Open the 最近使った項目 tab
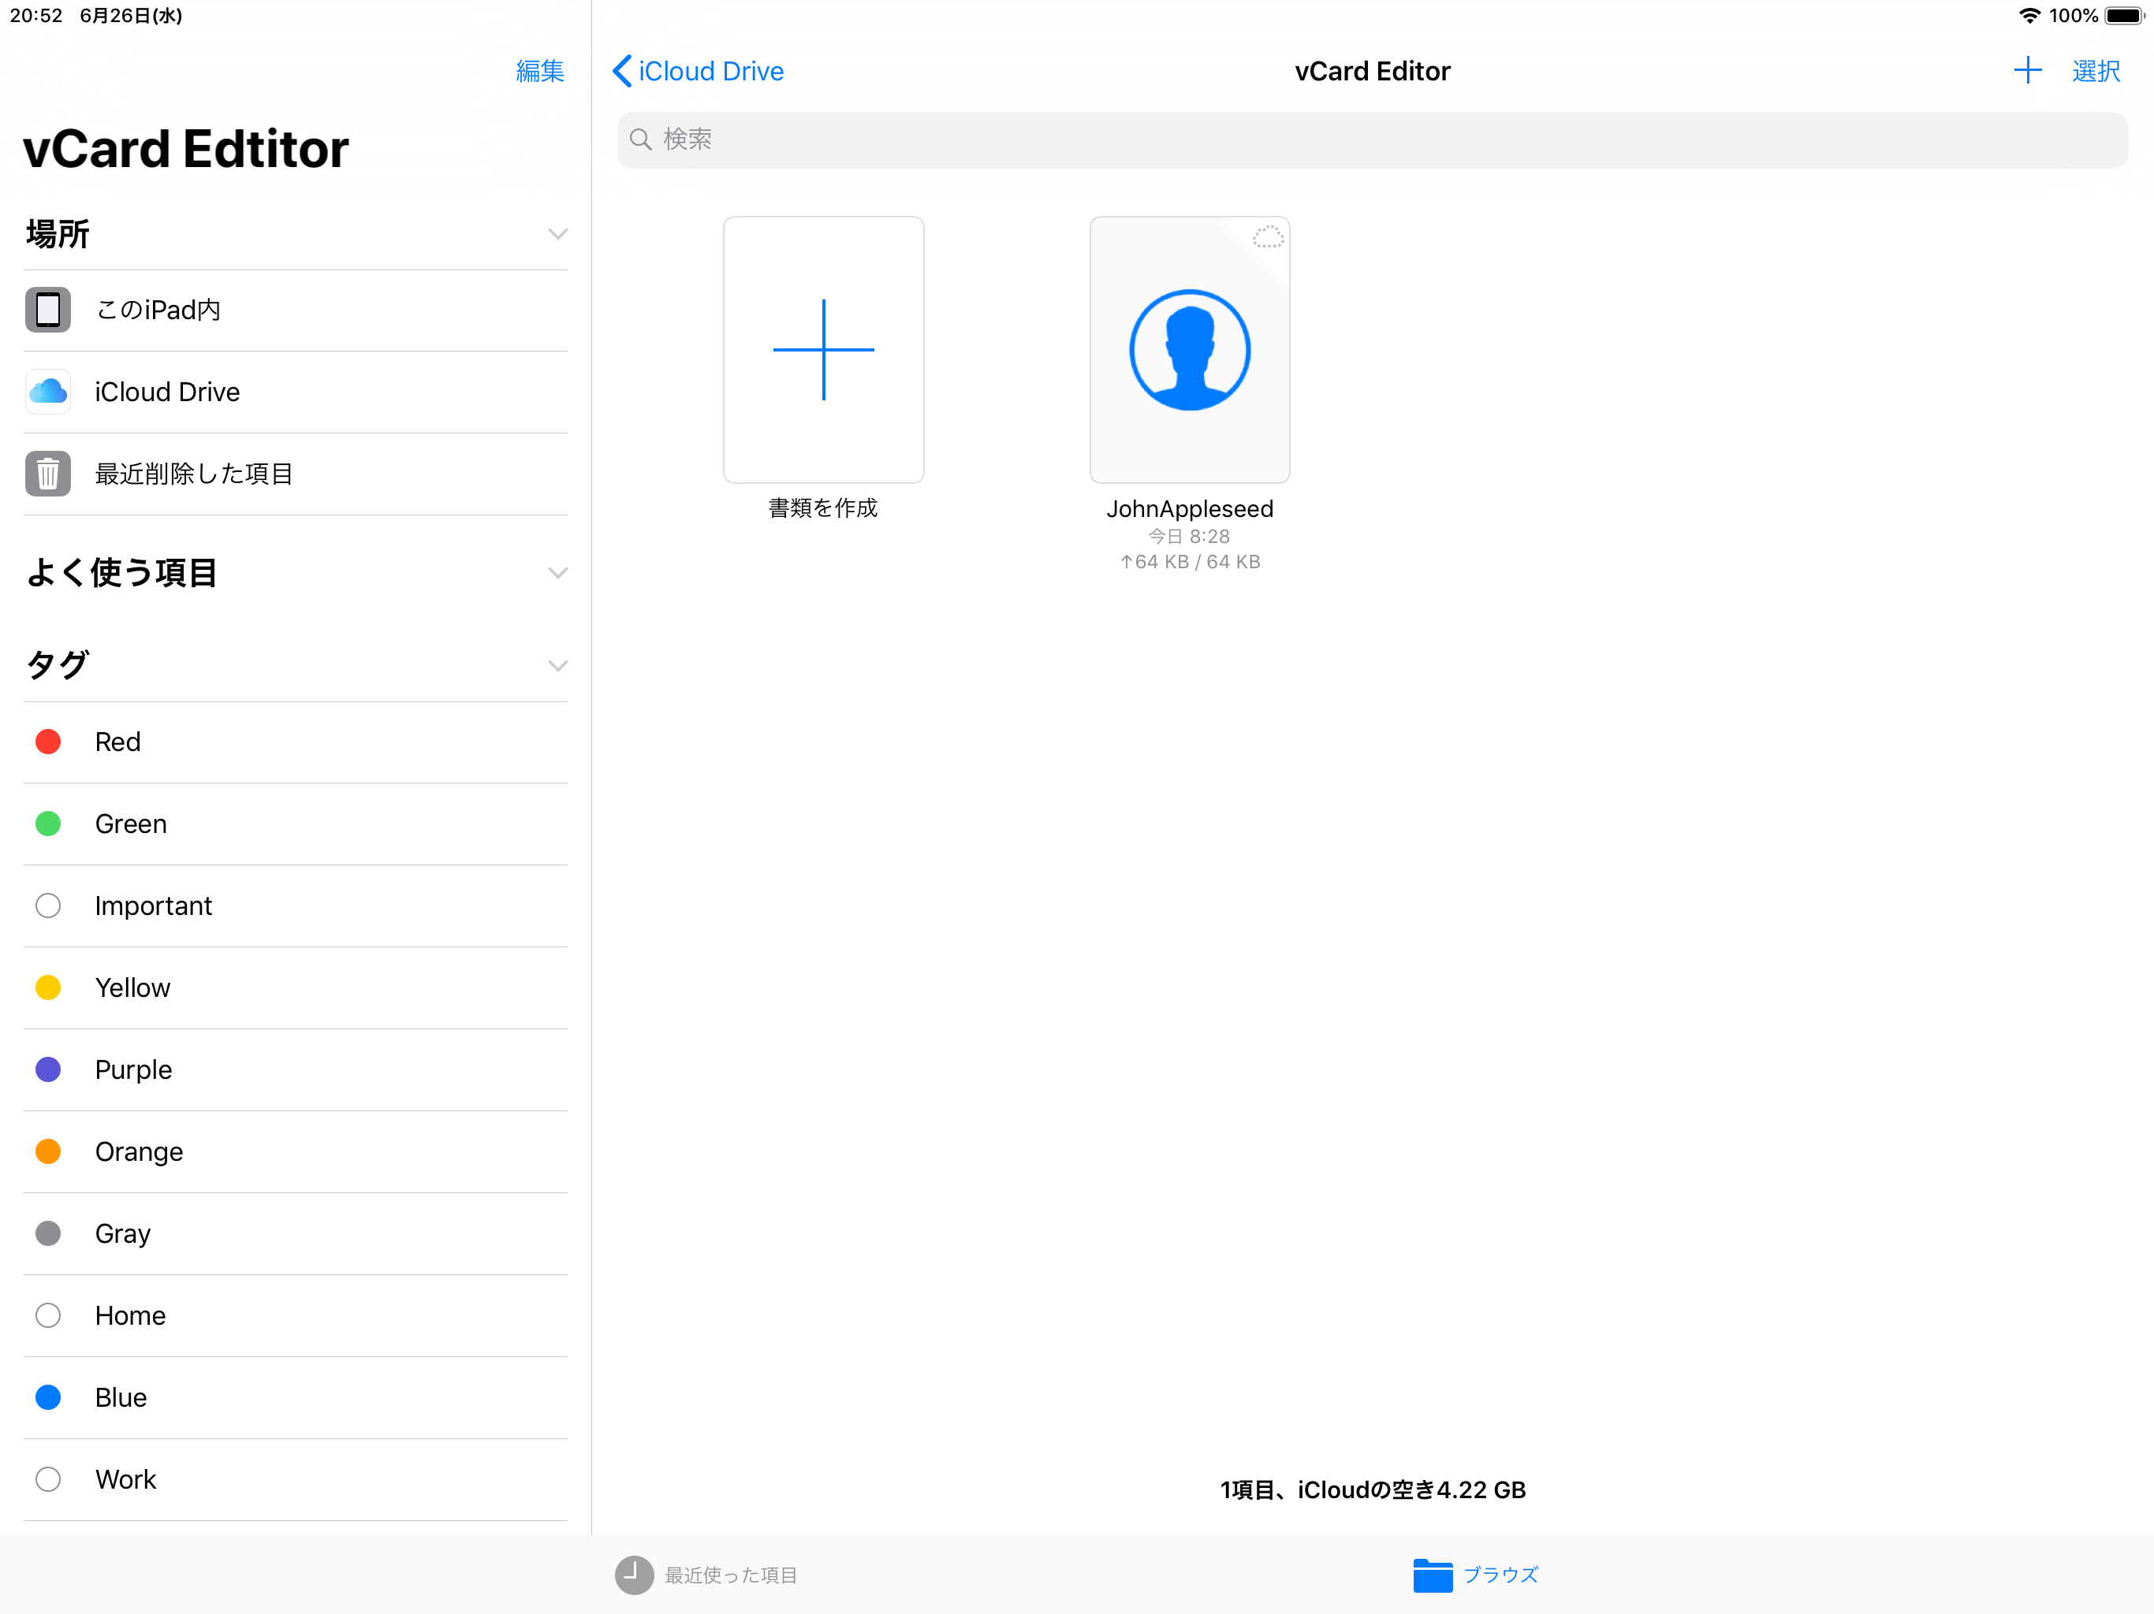2154x1614 pixels. tap(706, 1574)
